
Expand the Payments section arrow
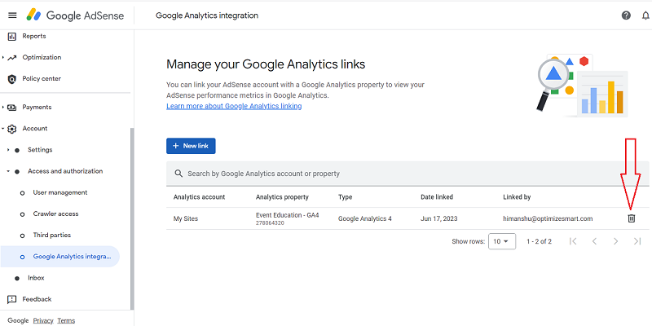coord(3,108)
